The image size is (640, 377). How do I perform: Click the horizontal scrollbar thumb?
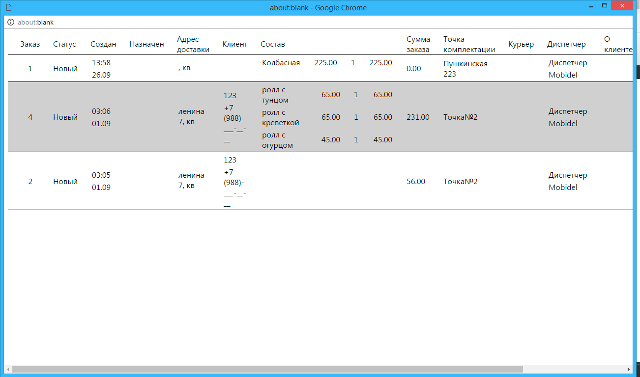[x=267, y=369]
